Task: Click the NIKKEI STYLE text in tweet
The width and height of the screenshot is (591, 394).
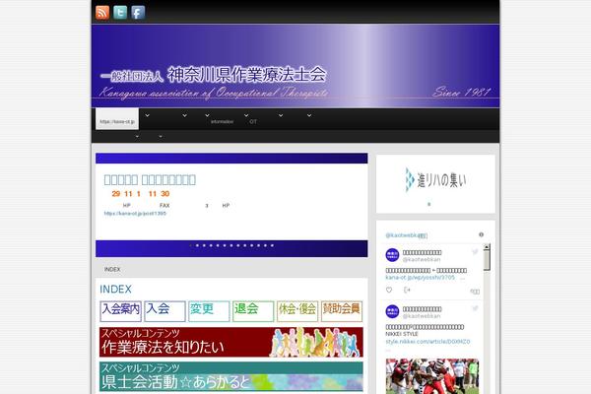Action: 402,334
